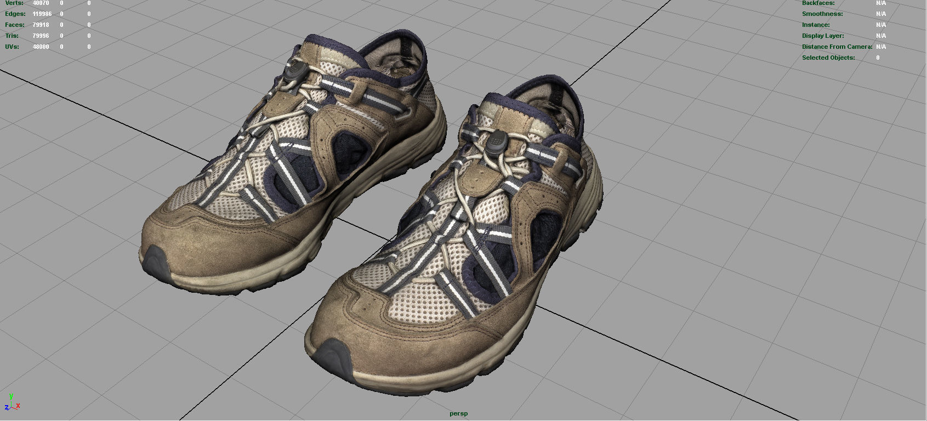Click the UVs: label in the HUD
The width and height of the screenshot is (927, 421).
pyautogui.click(x=12, y=47)
